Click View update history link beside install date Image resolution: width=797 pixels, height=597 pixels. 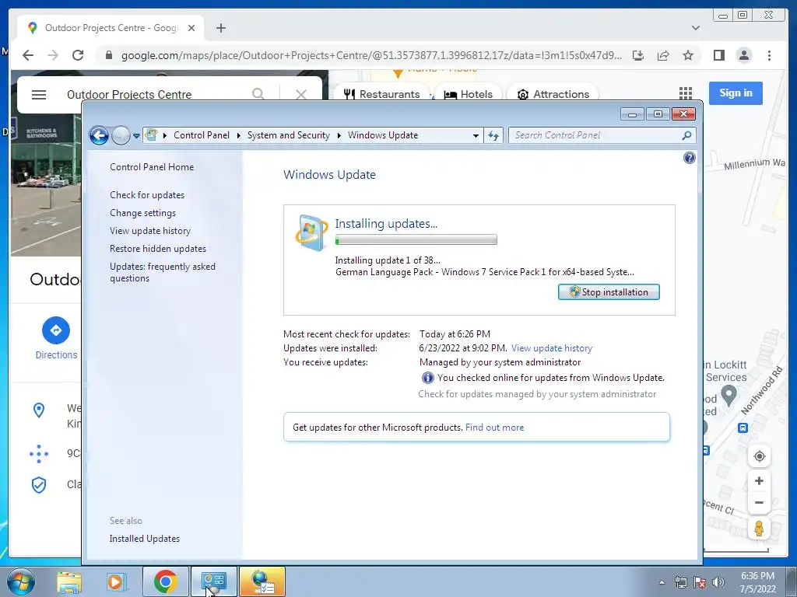(552, 348)
